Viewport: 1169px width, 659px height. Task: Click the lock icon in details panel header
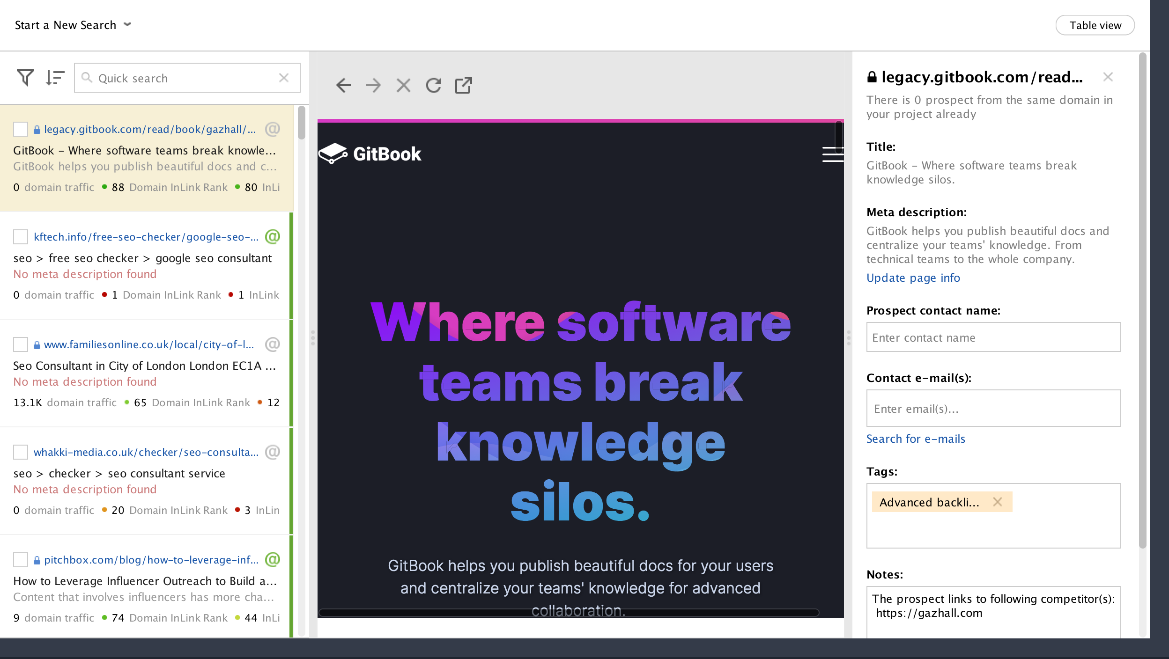pyautogui.click(x=872, y=77)
